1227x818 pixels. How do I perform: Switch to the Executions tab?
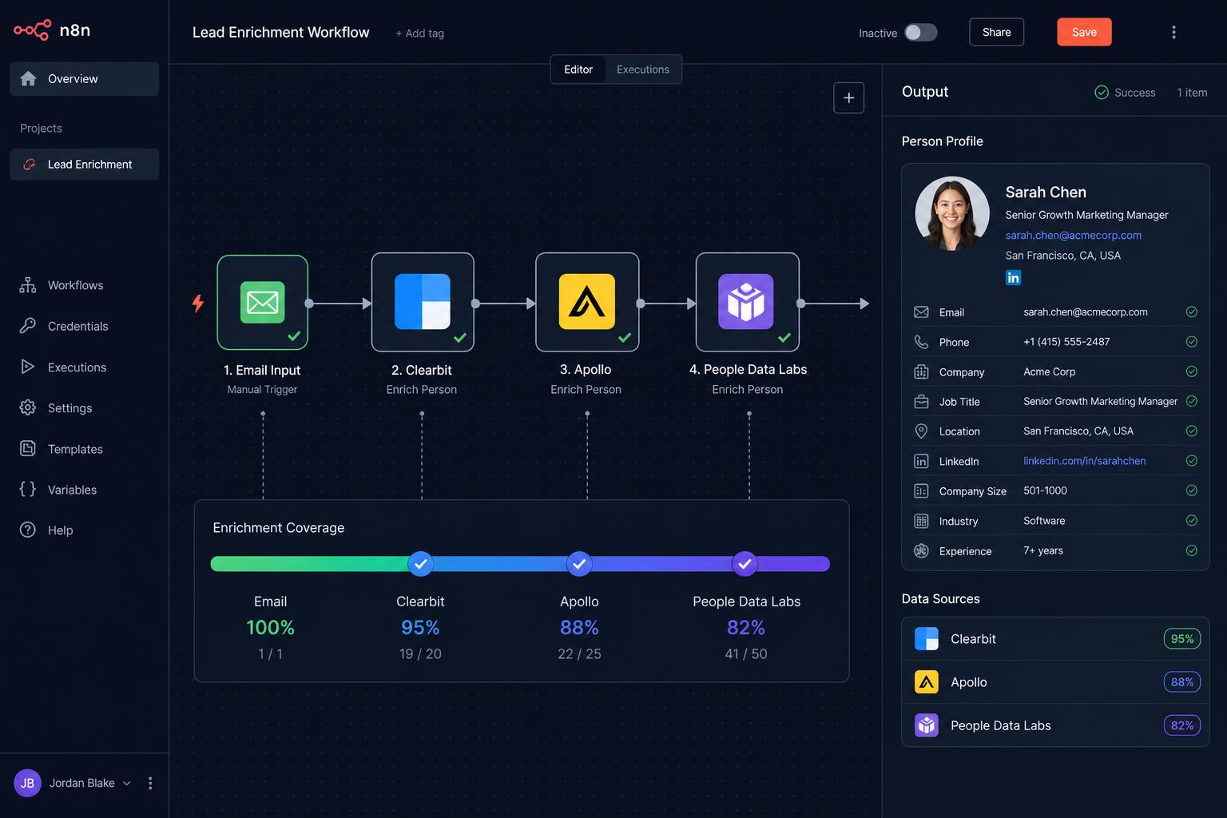(x=643, y=69)
